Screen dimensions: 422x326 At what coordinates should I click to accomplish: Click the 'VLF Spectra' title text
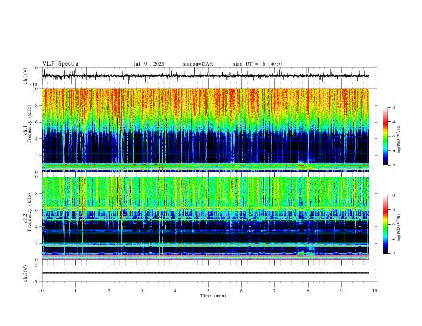click(x=60, y=64)
